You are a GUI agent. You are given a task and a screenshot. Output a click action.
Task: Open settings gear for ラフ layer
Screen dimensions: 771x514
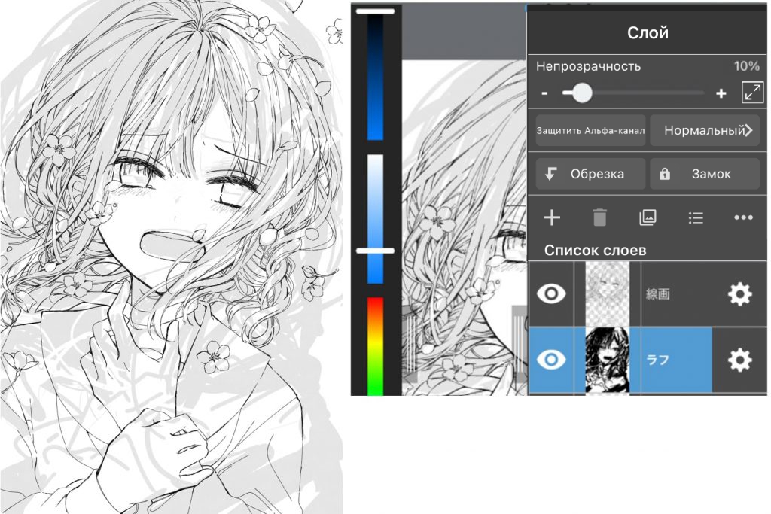coord(739,360)
